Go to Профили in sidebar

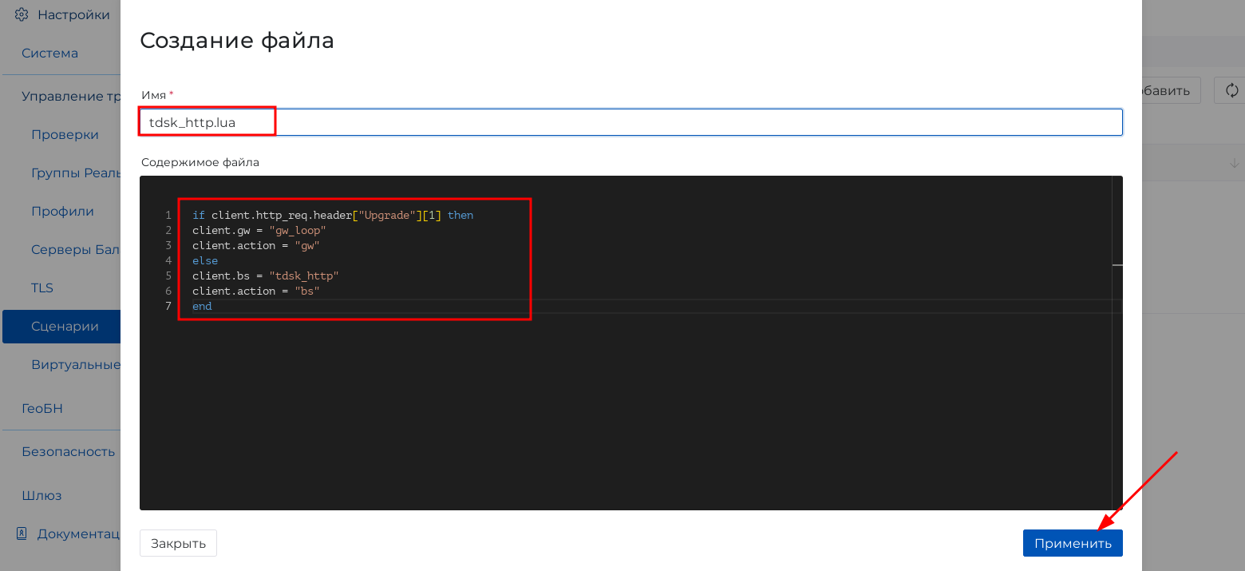(x=62, y=212)
